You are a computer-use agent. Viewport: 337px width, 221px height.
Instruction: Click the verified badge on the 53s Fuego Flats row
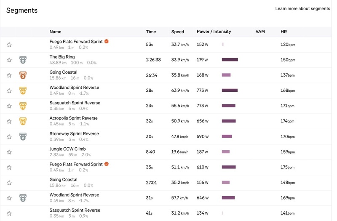click(x=107, y=41)
